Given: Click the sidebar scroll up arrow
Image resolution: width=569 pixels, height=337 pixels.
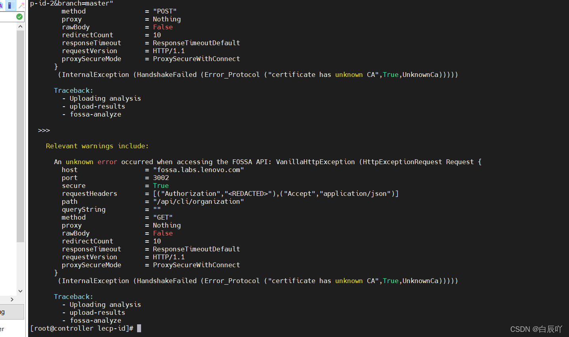Looking at the screenshot, I should tap(20, 26).
